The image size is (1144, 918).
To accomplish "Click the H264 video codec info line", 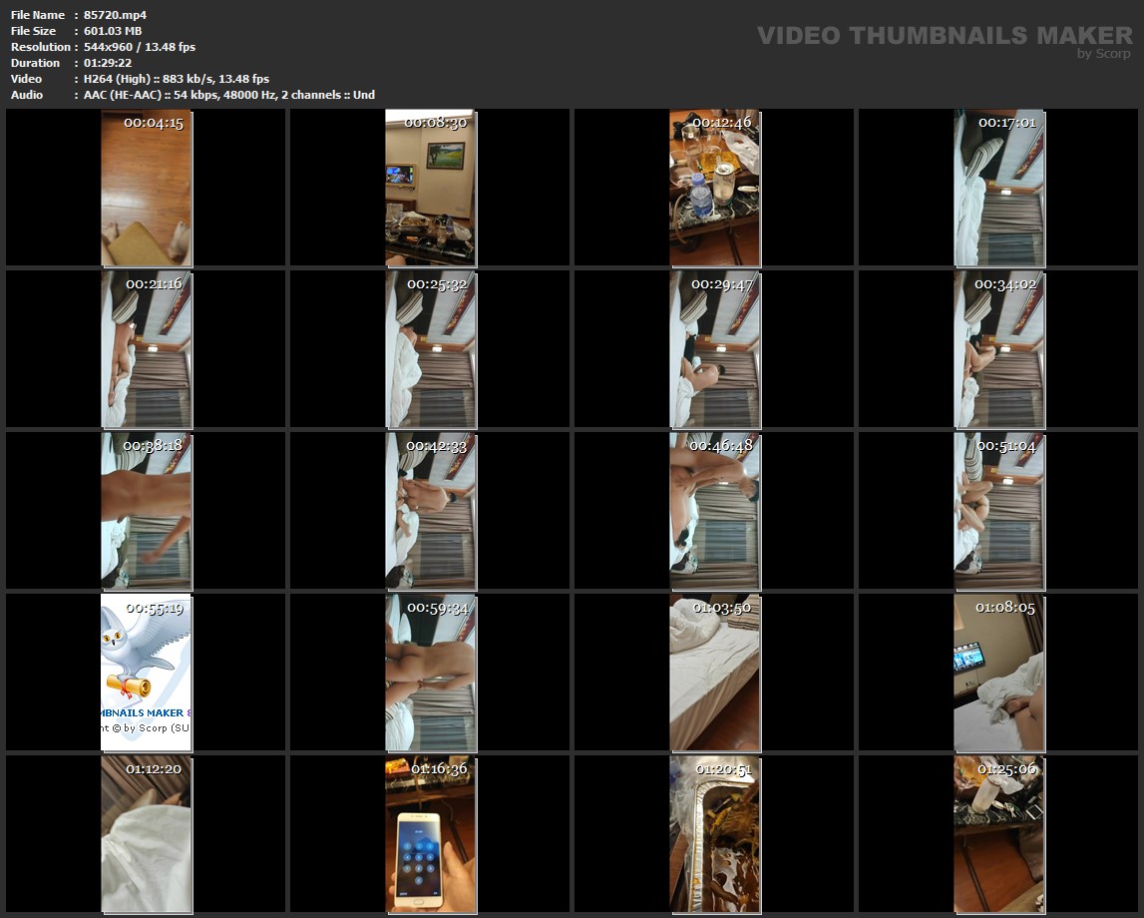I will (x=177, y=79).
